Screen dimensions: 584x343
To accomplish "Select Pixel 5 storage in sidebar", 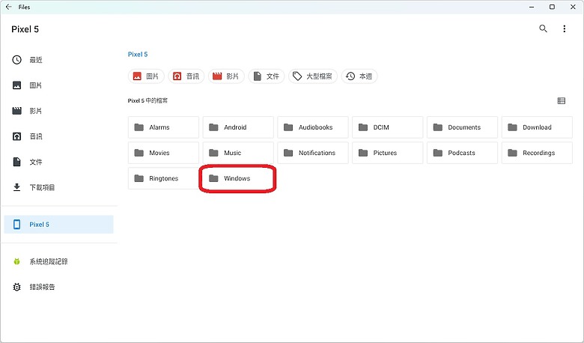I will (59, 224).
